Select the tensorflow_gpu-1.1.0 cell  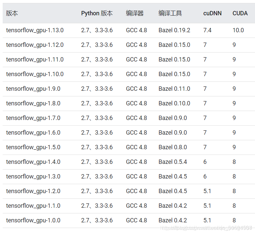tap(33, 206)
